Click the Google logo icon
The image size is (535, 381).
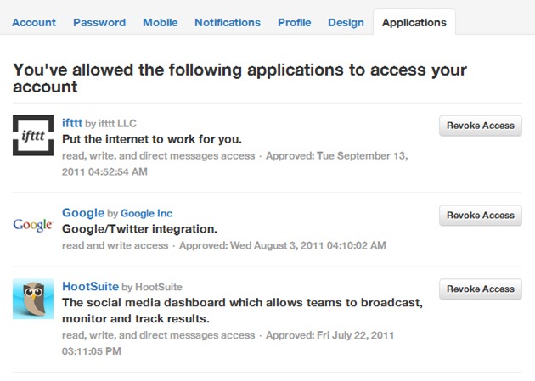pyautogui.click(x=33, y=225)
